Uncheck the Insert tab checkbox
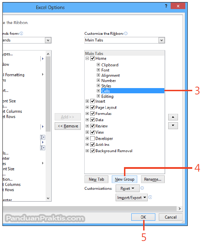Viewport: 202px width, 243px height. 93,101
